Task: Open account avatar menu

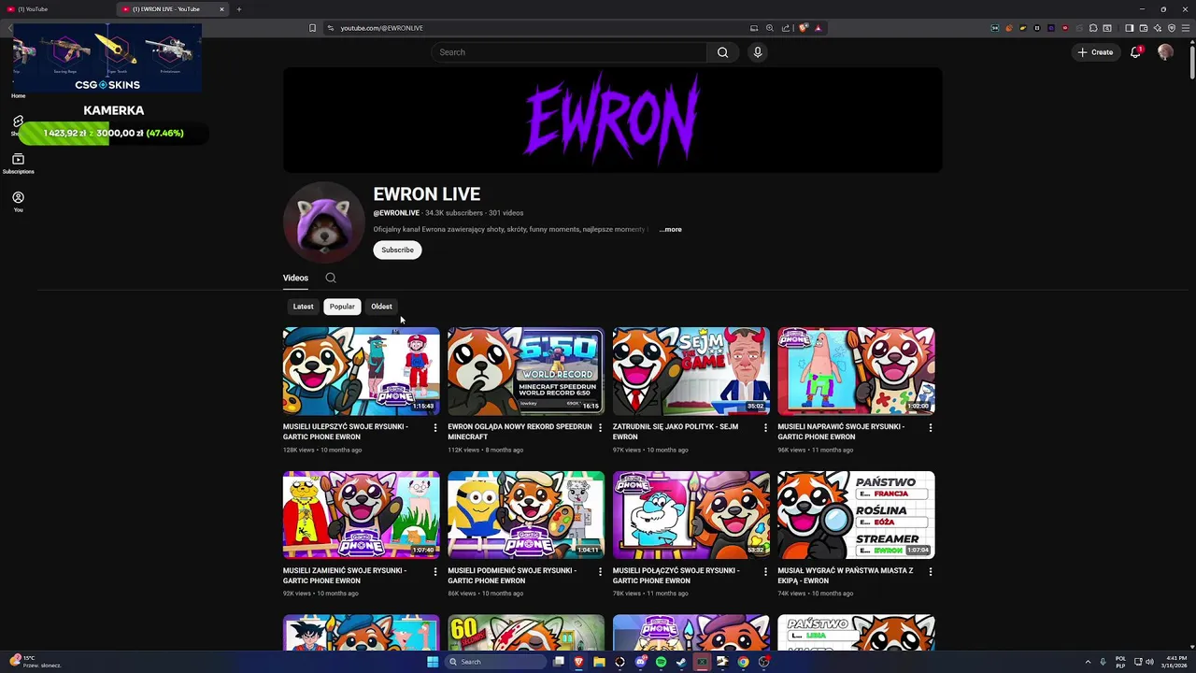Action: pos(1165,52)
